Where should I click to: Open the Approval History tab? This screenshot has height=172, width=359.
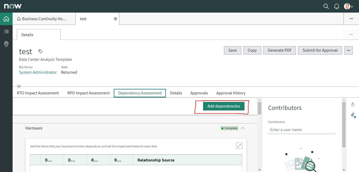pyautogui.click(x=231, y=93)
